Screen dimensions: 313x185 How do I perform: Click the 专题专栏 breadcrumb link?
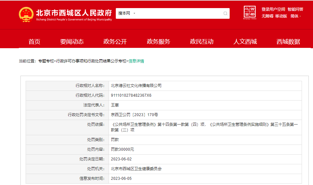pos(46,61)
